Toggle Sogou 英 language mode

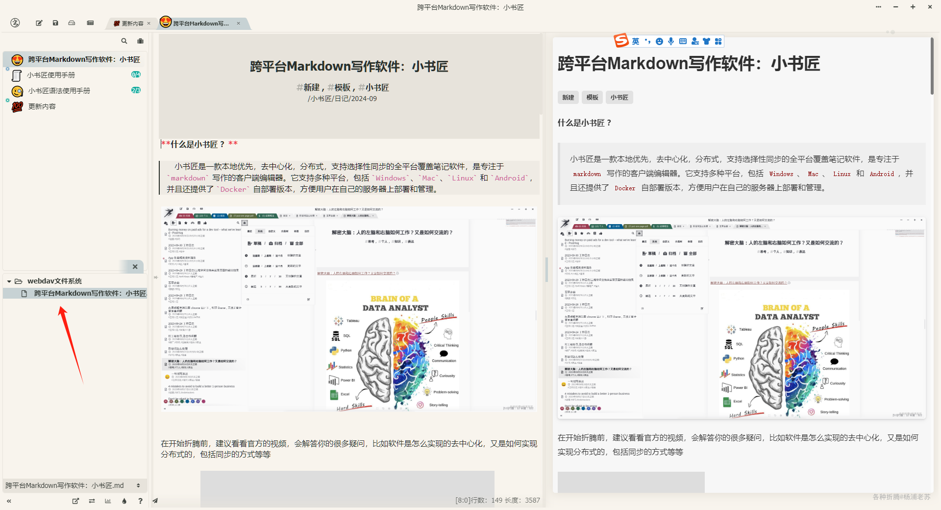(x=636, y=41)
